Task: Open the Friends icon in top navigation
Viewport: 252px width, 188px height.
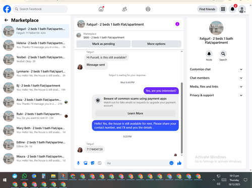Action: coord(124,9)
